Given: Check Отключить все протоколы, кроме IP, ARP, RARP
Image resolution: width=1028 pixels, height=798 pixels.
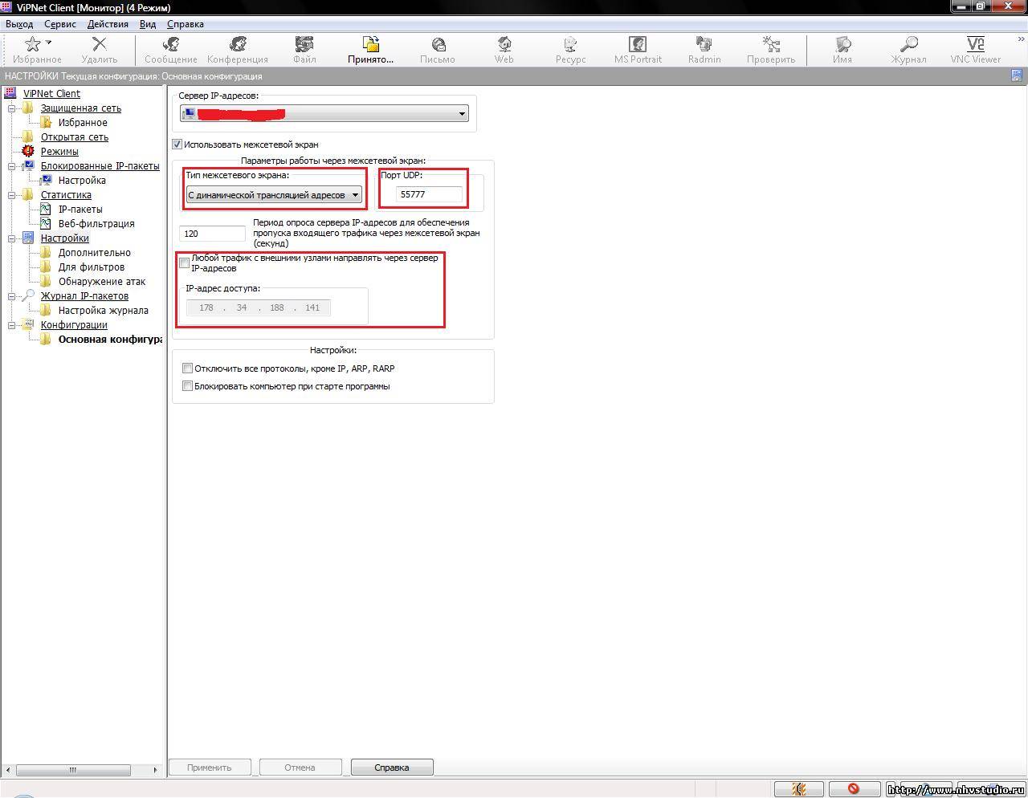Looking at the screenshot, I should [x=187, y=368].
